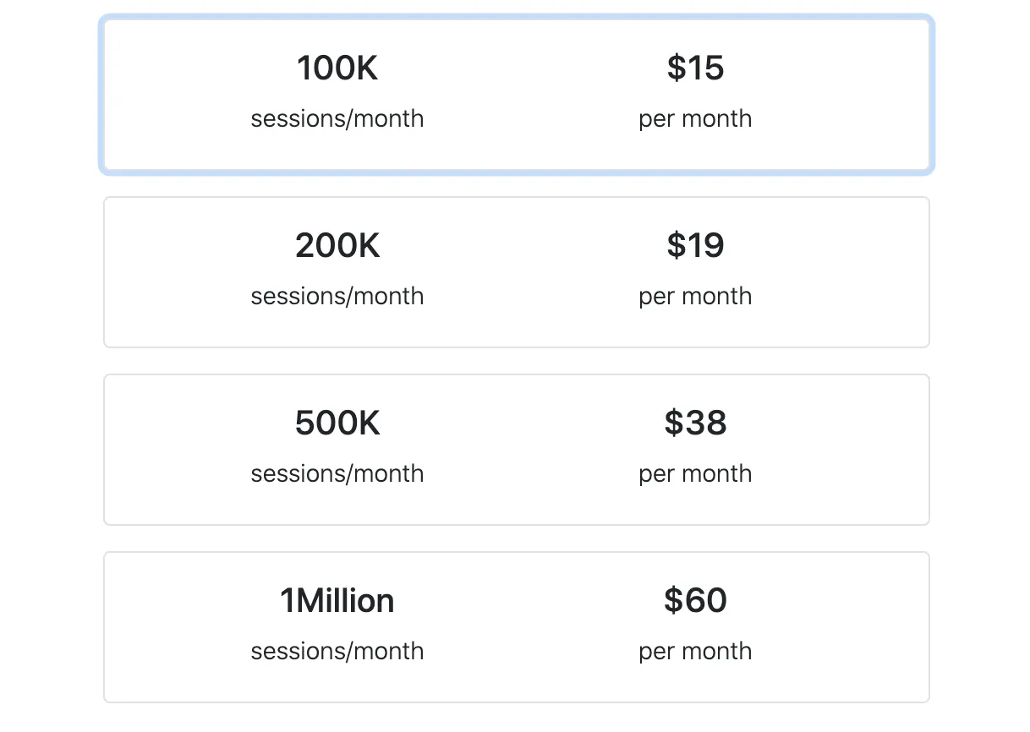Image resolution: width=1030 pixels, height=732 pixels.
Task: Click sessions/month label under 1Million
Action: pyautogui.click(x=337, y=652)
